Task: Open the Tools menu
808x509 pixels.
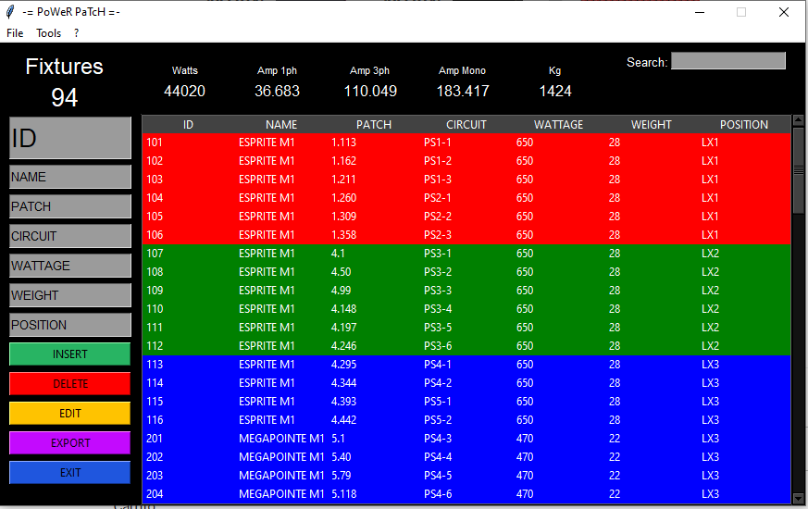Action: pos(48,33)
